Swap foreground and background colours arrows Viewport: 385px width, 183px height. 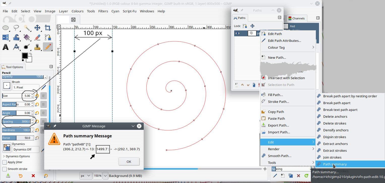click(31, 54)
